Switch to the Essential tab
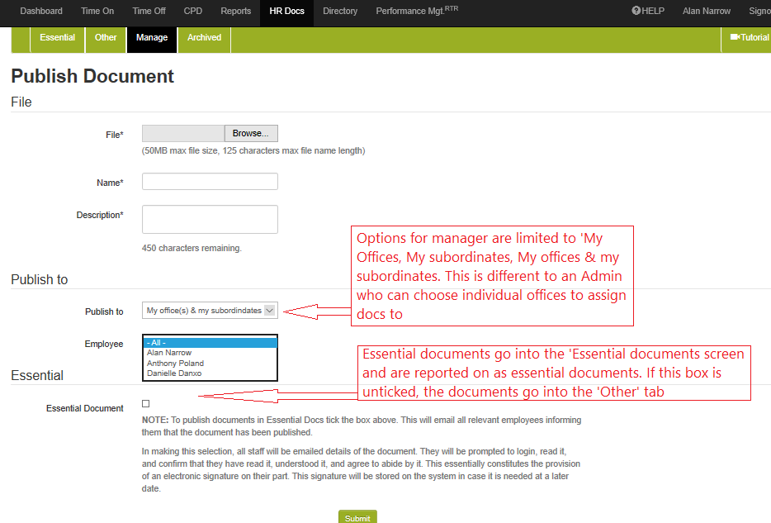Viewport: 771px width, 523px height. (x=57, y=38)
